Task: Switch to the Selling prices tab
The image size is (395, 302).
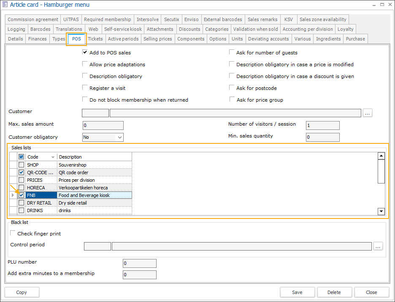Action: pos(157,39)
